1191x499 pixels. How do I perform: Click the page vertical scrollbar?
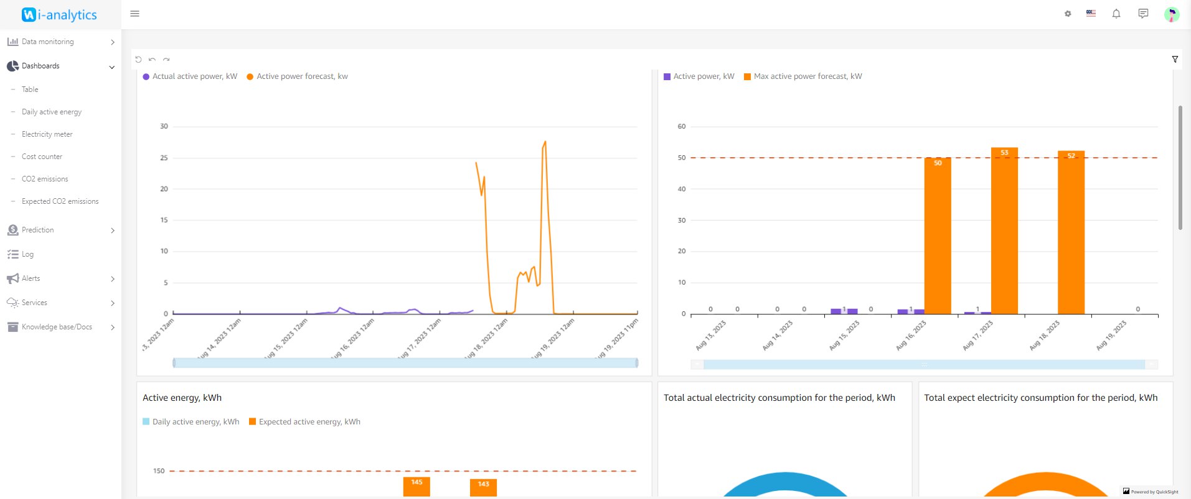click(1180, 168)
